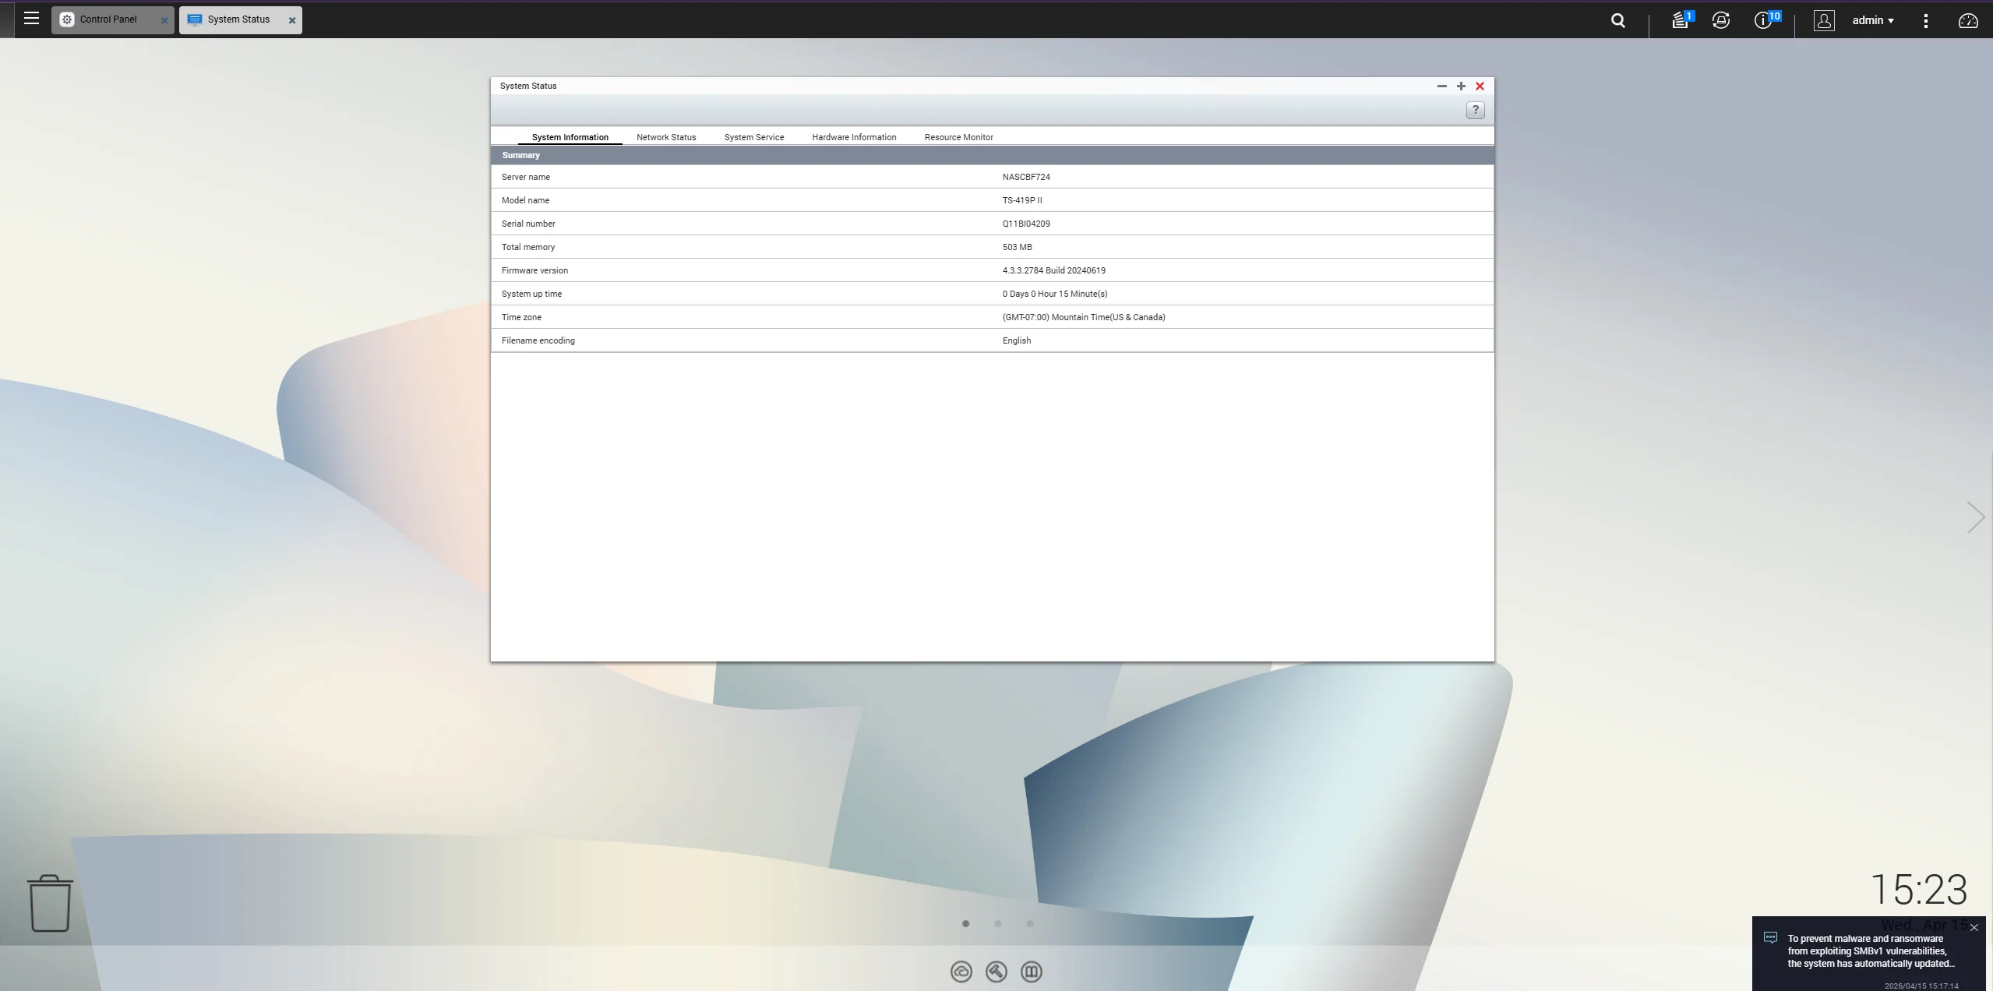1993x991 pixels.
Task: Close the System Status window
Action: (1480, 86)
